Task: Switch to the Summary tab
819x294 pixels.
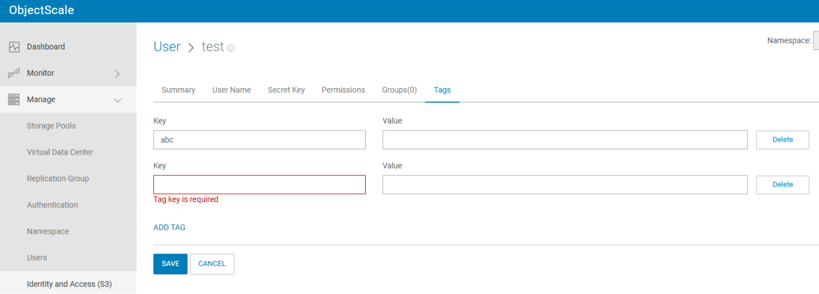Action: click(x=178, y=90)
